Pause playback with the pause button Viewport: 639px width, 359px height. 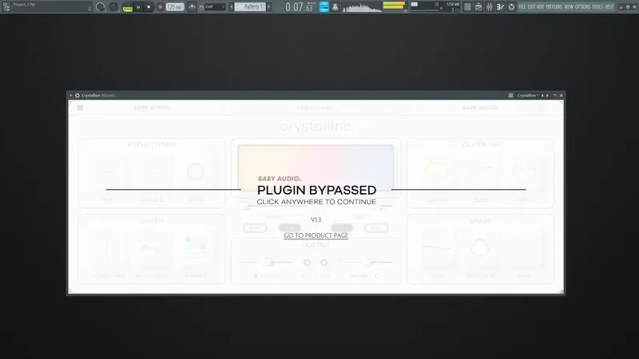click(x=138, y=7)
